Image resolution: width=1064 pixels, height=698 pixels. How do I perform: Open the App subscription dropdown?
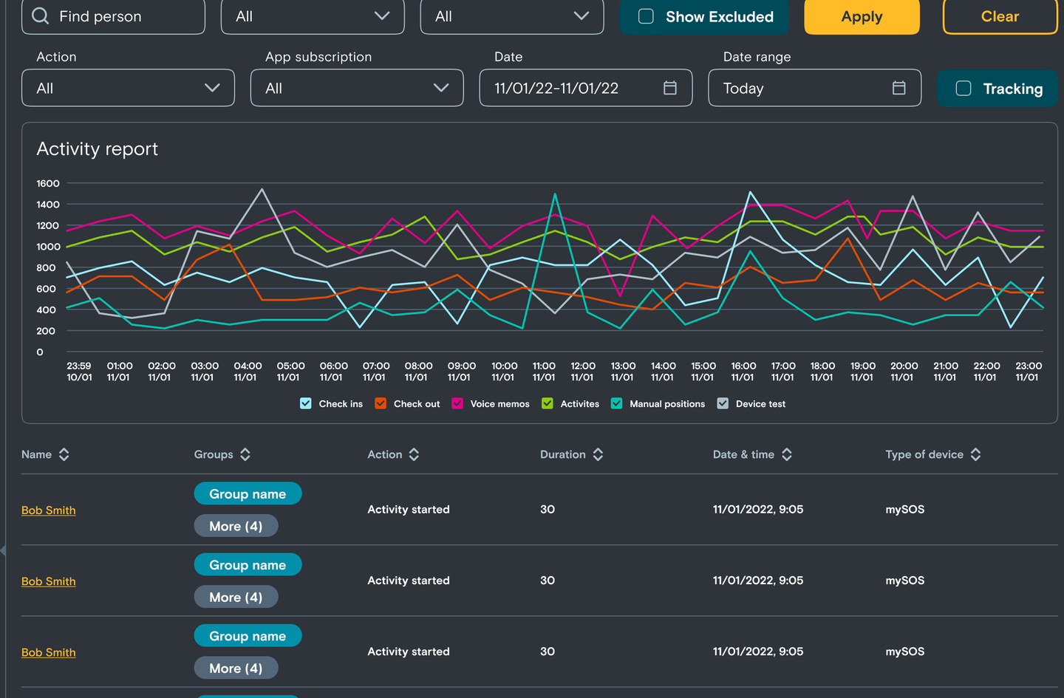click(357, 88)
